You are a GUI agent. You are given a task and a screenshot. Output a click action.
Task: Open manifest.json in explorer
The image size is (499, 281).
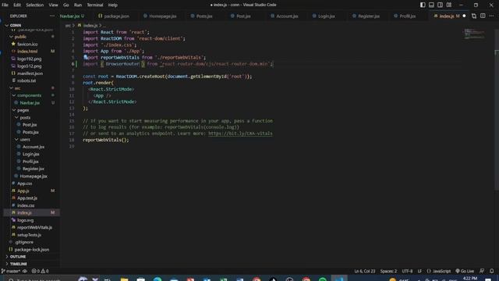[x=30, y=73]
